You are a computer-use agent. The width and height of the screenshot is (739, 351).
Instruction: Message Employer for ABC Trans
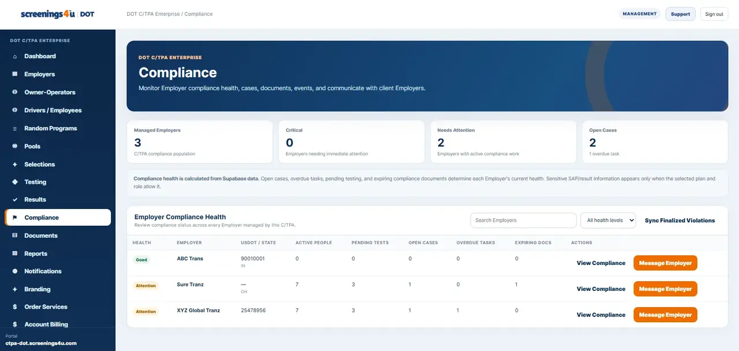click(x=665, y=263)
